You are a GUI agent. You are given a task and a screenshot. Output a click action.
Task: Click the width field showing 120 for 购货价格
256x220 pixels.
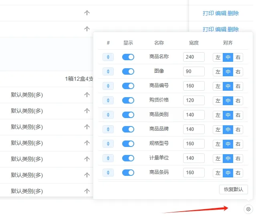[194, 100]
